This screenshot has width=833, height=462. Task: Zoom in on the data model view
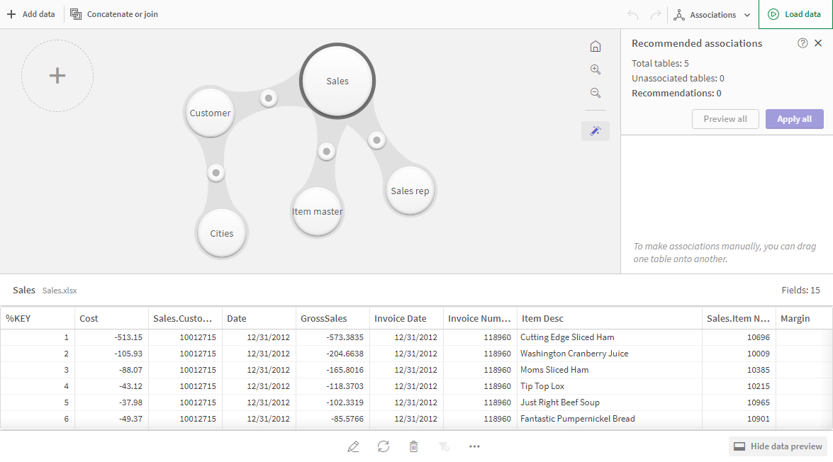pyautogui.click(x=595, y=69)
